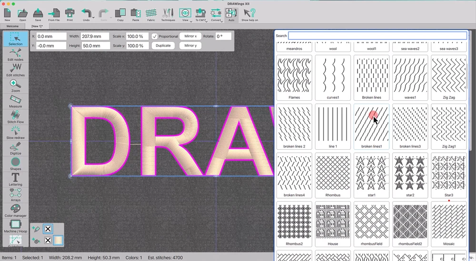Viewport: 476px width, 261px height.
Task: Click the X position input field
Action: point(51,37)
